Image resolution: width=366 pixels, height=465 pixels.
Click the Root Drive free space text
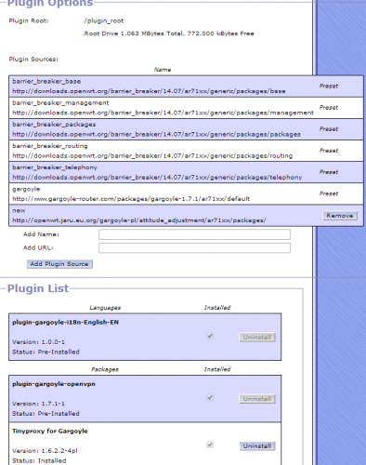tap(169, 33)
